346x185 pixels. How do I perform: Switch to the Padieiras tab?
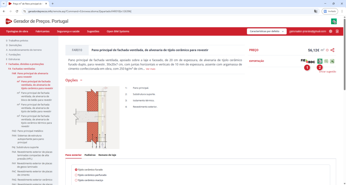pos(90,155)
